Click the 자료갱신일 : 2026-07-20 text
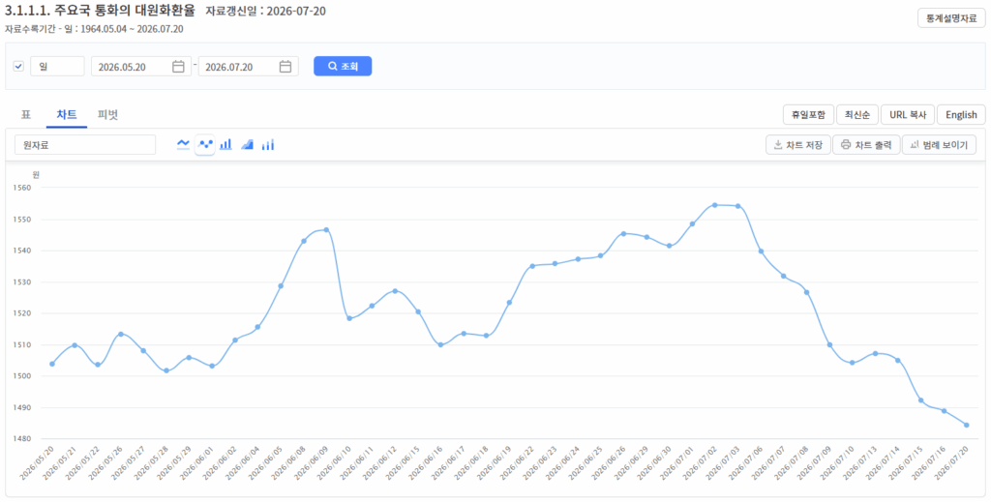 pos(266,12)
